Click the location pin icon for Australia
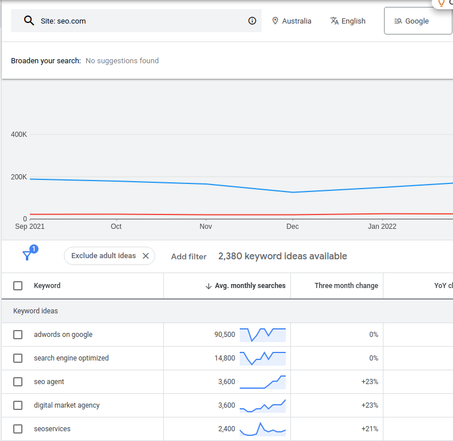Image resolution: width=453 pixels, height=441 pixels. point(275,21)
